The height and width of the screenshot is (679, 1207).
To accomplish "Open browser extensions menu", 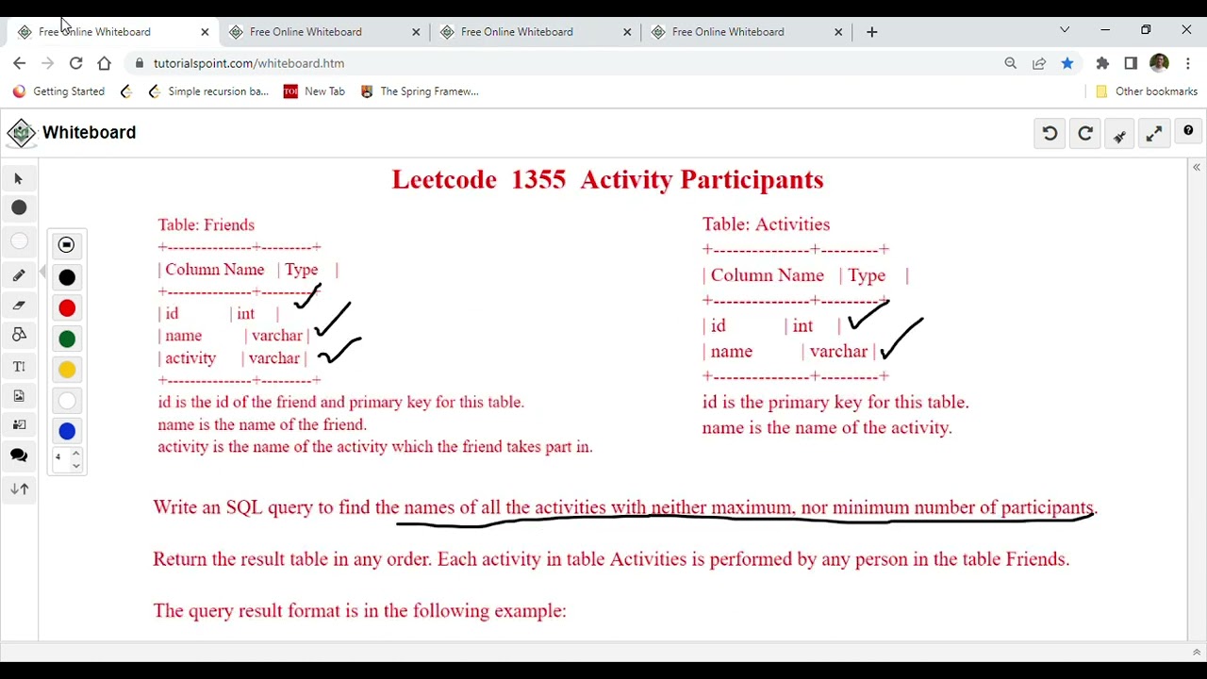I will (1102, 63).
